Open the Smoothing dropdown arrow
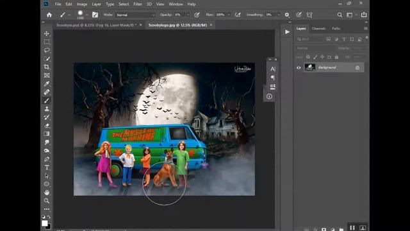 [x=279, y=15]
